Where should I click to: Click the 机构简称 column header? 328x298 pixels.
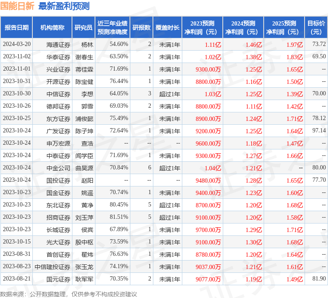click(x=52, y=27)
